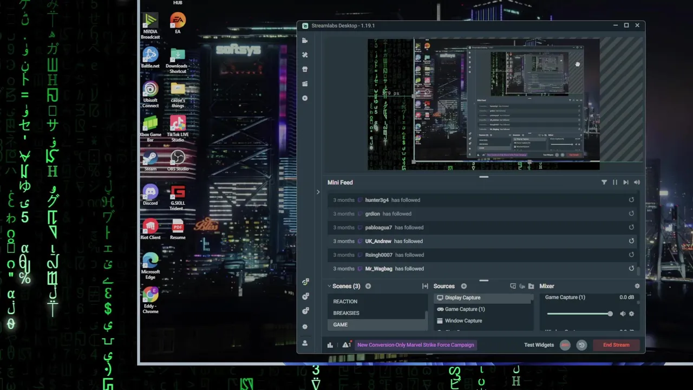693x390 pixels.
Task: Open Ubisoft Connect desktop icon
Action: click(151, 95)
